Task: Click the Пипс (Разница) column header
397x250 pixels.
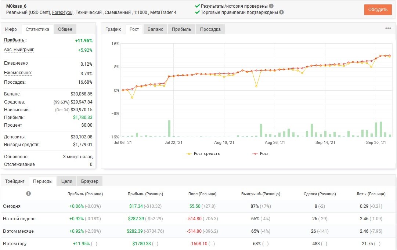Action: [x=202, y=194]
